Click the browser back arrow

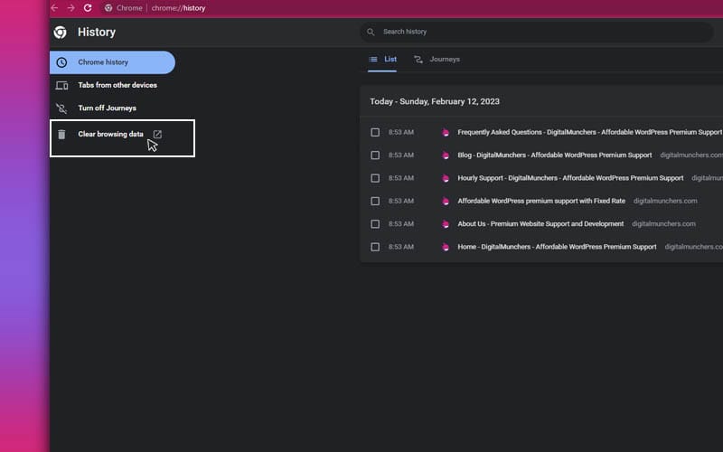coord(54,8)
